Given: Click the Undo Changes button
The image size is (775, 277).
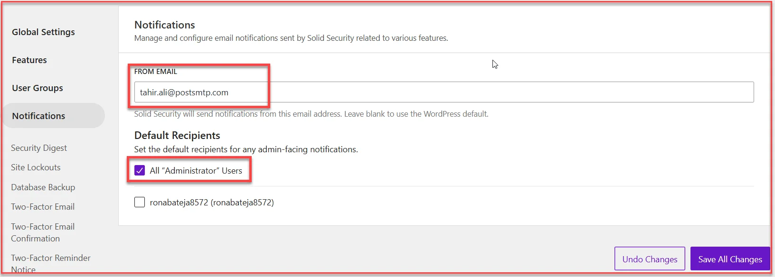Looking at the screenshot, I should pos(650,259).
